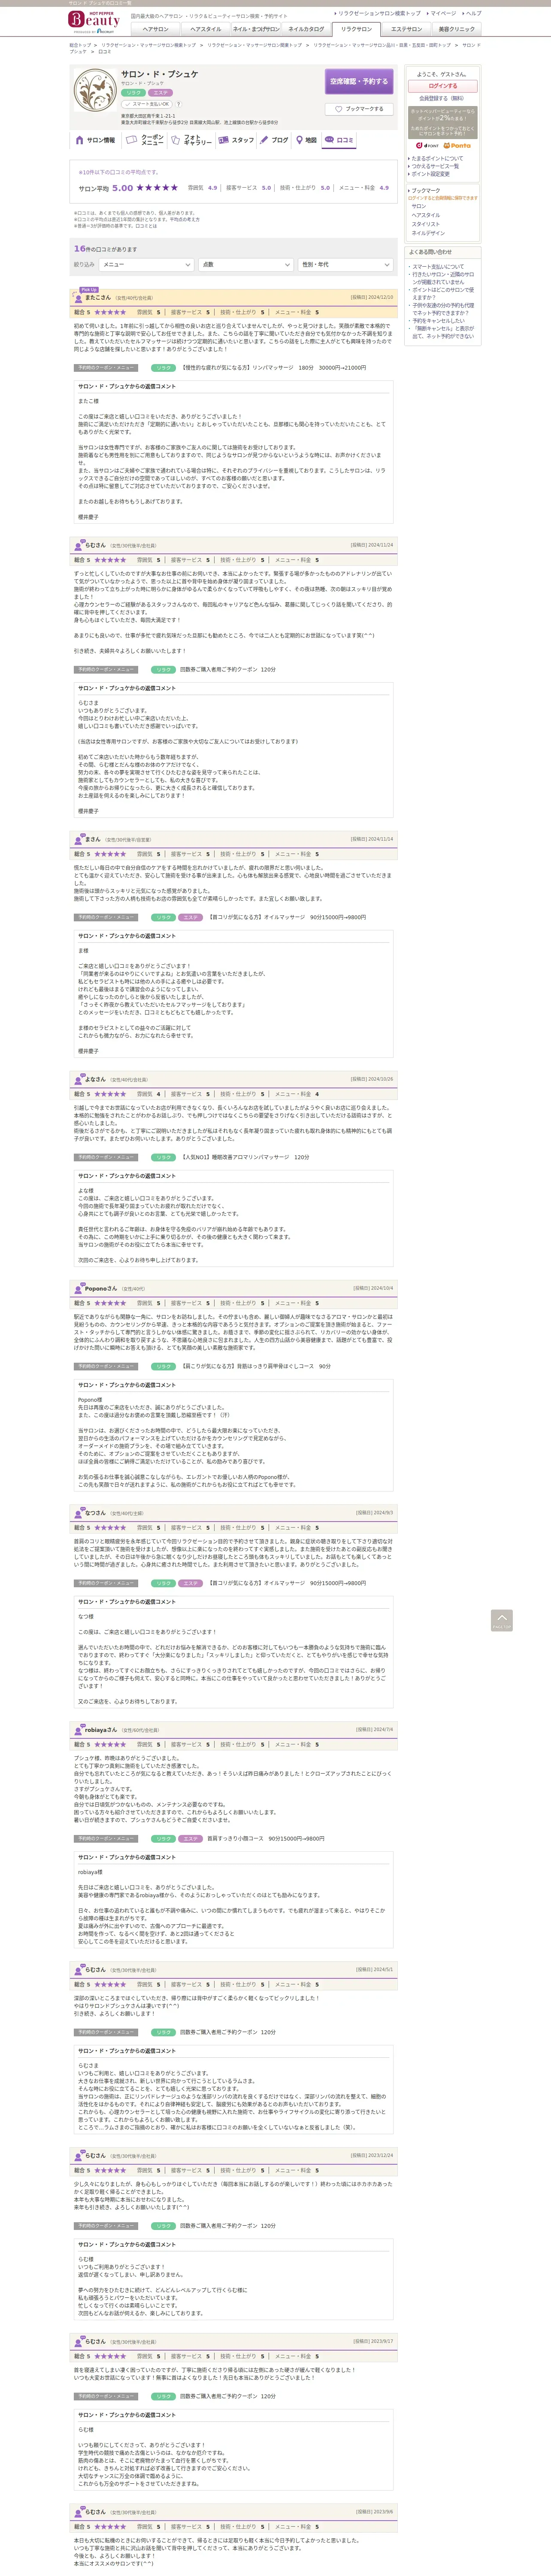Open the ブログ pencil icon tab
Viewport: 551px width, 2576px height.
click(274, 140)
